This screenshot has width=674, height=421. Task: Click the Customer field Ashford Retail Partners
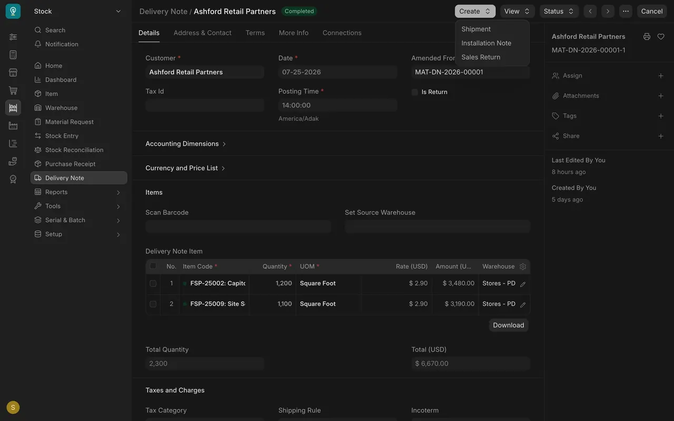point(205,72)
